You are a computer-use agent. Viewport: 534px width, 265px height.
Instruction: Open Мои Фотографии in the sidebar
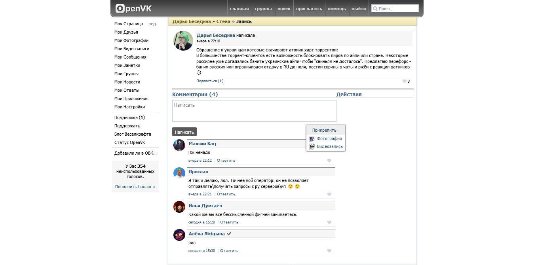[x=131, y=40]
